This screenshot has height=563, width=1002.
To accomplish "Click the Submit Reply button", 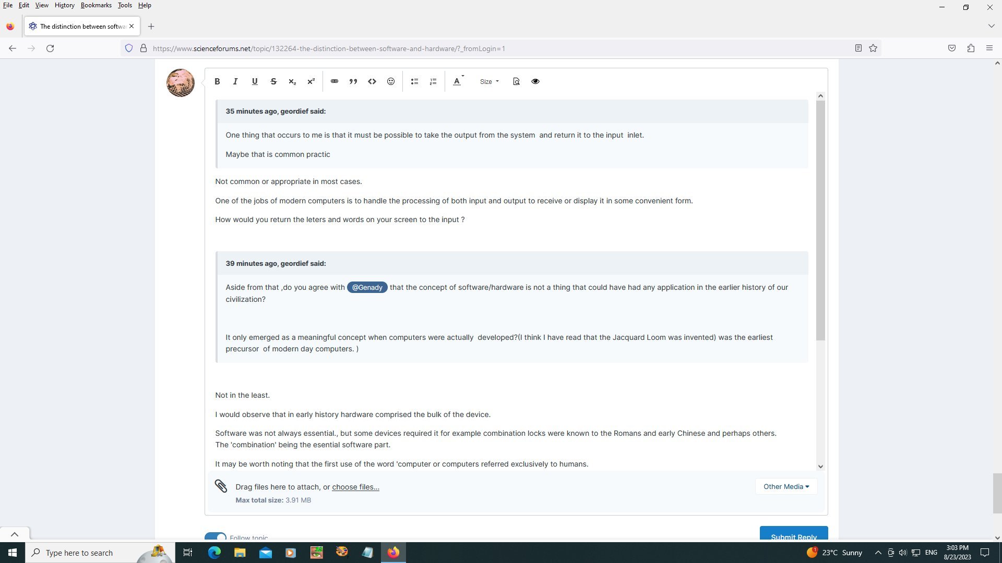I will [x=793, y=535].
